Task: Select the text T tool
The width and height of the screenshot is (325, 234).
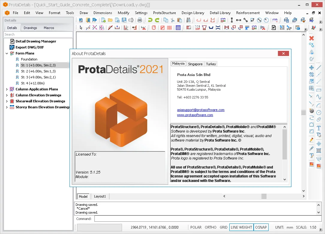Action: click(319, 128)
